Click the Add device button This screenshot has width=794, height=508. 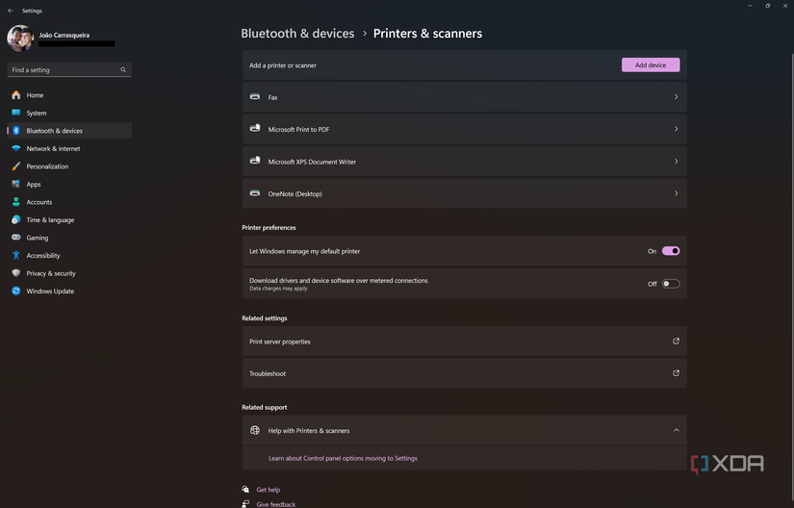pyautogui.click(x=651, y=64)
